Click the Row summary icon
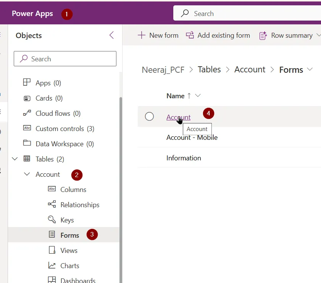The width and height of the screenshot is (321, 283). [263, 35]
